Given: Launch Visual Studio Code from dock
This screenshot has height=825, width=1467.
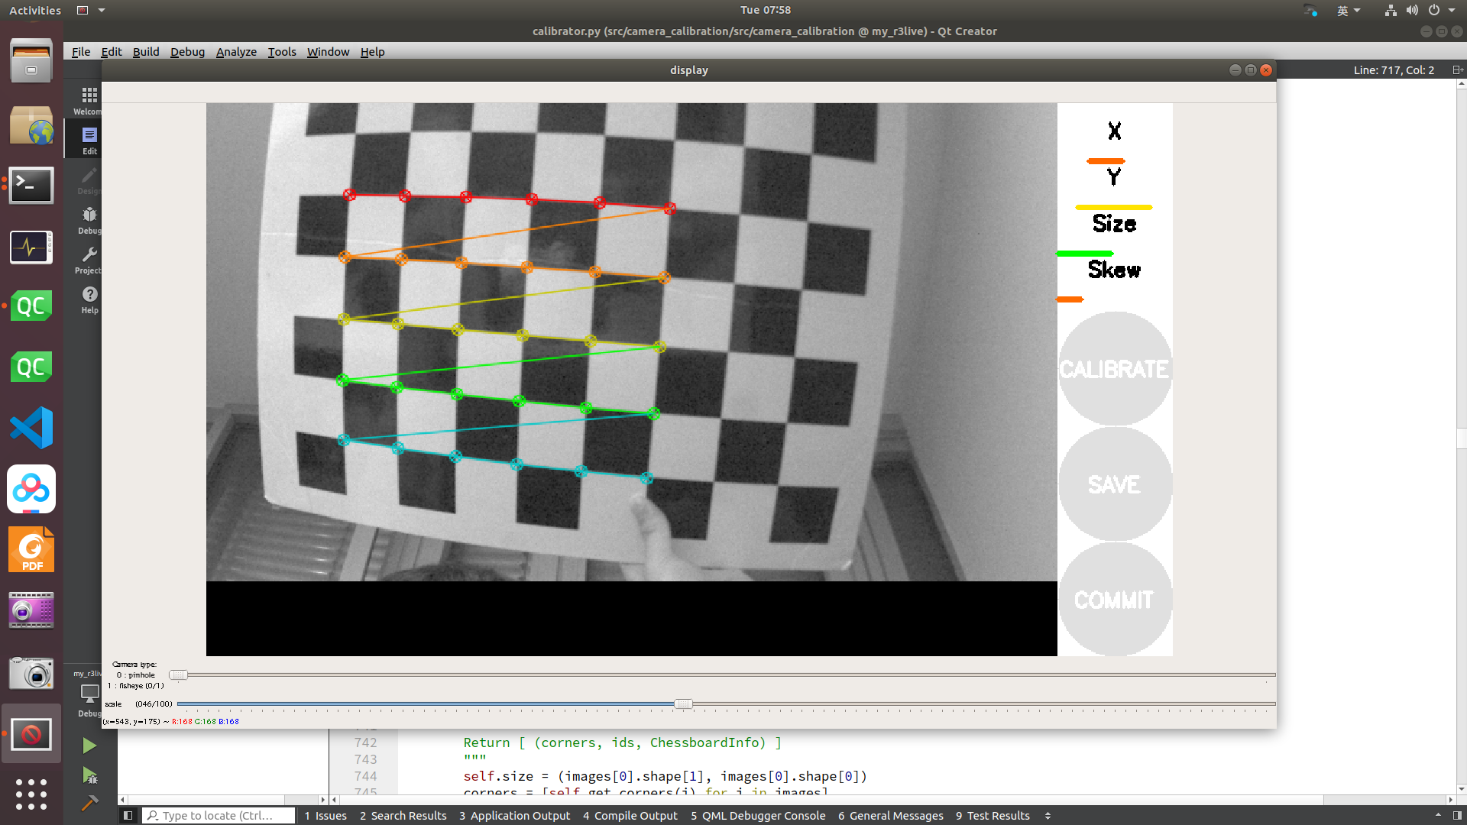Looking at the screenshot, I should [x=31, y=428].
